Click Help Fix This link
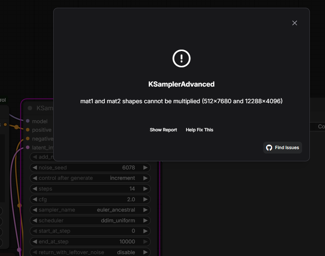325x256 pixels. click(199, 130)
